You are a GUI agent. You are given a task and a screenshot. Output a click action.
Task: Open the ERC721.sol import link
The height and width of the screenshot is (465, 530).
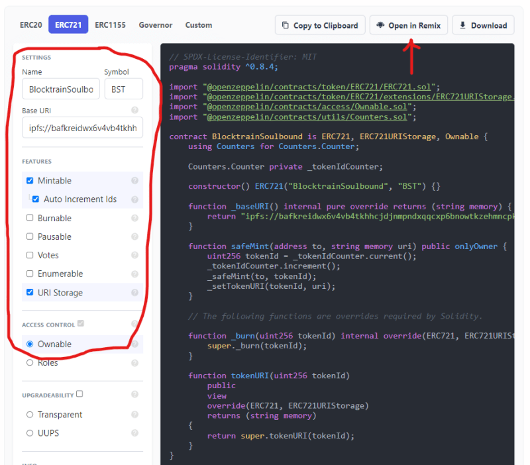coord(319,87)
